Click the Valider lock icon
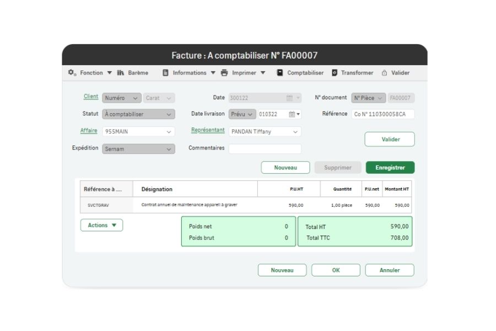Screen dimensions: 496x331 tap(384, 73)
